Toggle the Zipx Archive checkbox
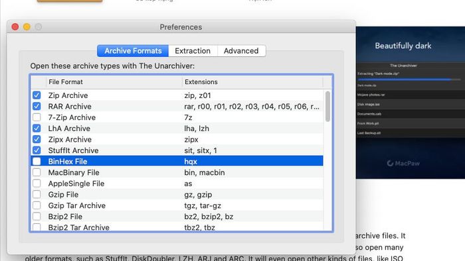Image resolution: width=465 pixels, height=261 pixels. 37,139
